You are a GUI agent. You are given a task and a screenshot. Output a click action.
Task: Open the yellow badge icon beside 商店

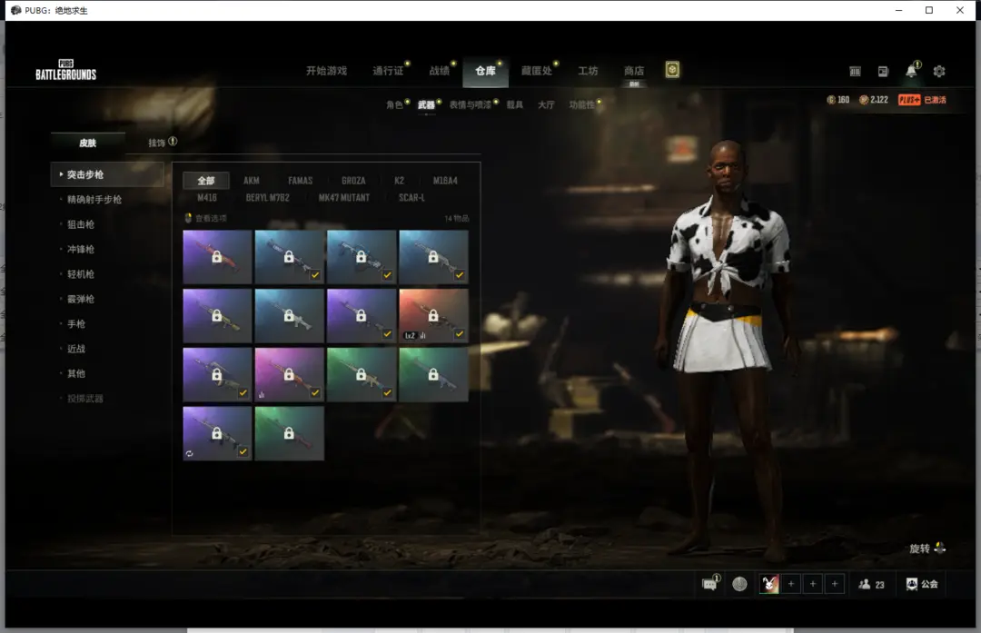[672, 69]
